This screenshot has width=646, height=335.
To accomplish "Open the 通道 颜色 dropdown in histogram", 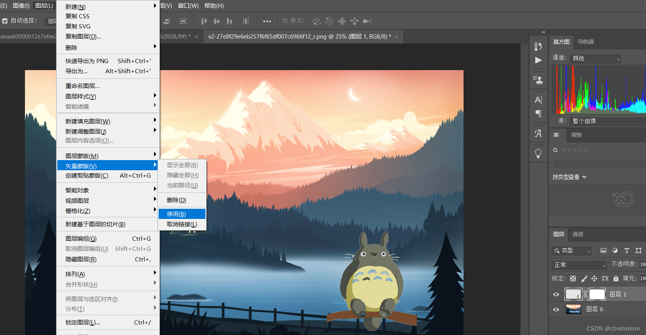I will [595, 58].
